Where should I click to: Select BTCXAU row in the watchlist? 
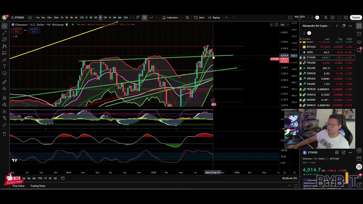327,47
